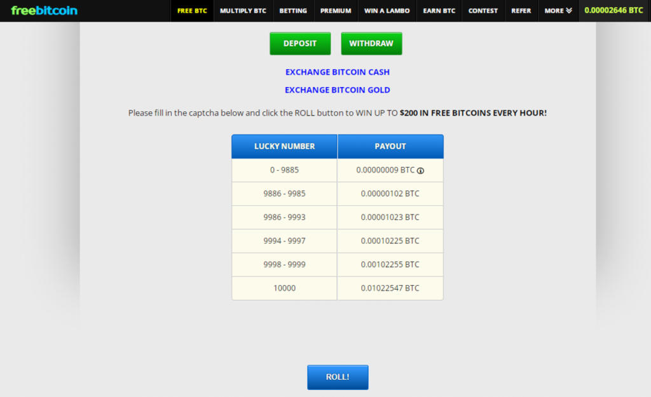The image size is (651, 397).
Task: Open the WIN A LAMBO page
Action: (x=387, y=11)
